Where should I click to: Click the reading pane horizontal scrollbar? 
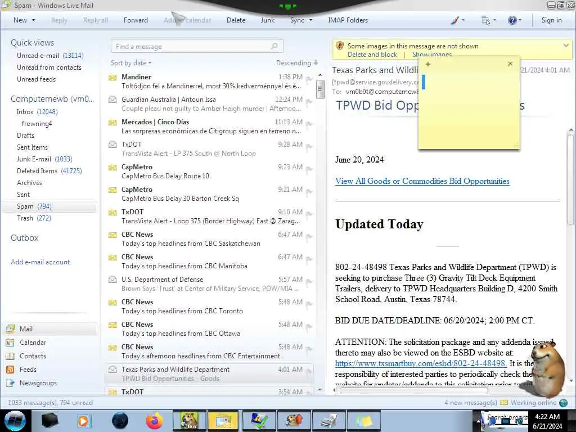tap(413, 390)
